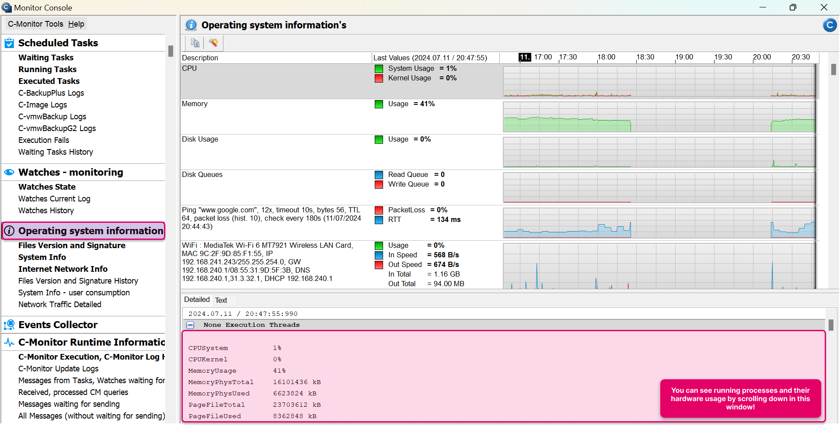This screenshot has height=426, width=840.
Task: Open Watches Current Log
Action: (x=54, y=199)
